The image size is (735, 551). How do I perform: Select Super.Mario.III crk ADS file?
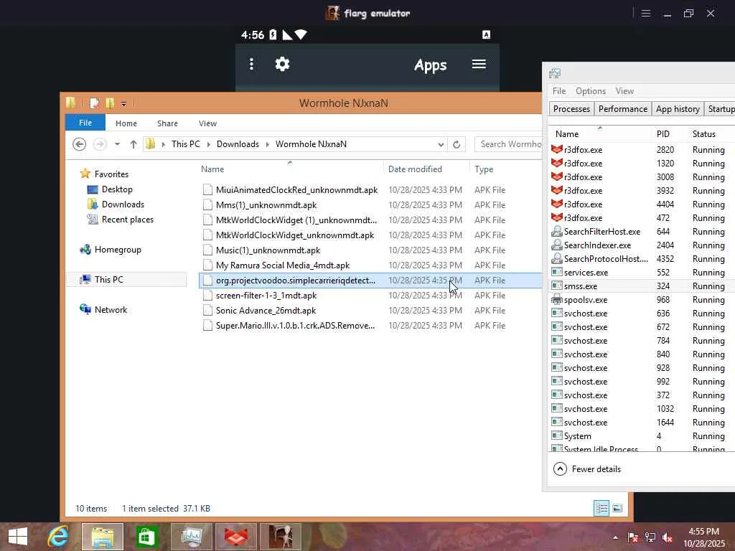tap(370, 325)
